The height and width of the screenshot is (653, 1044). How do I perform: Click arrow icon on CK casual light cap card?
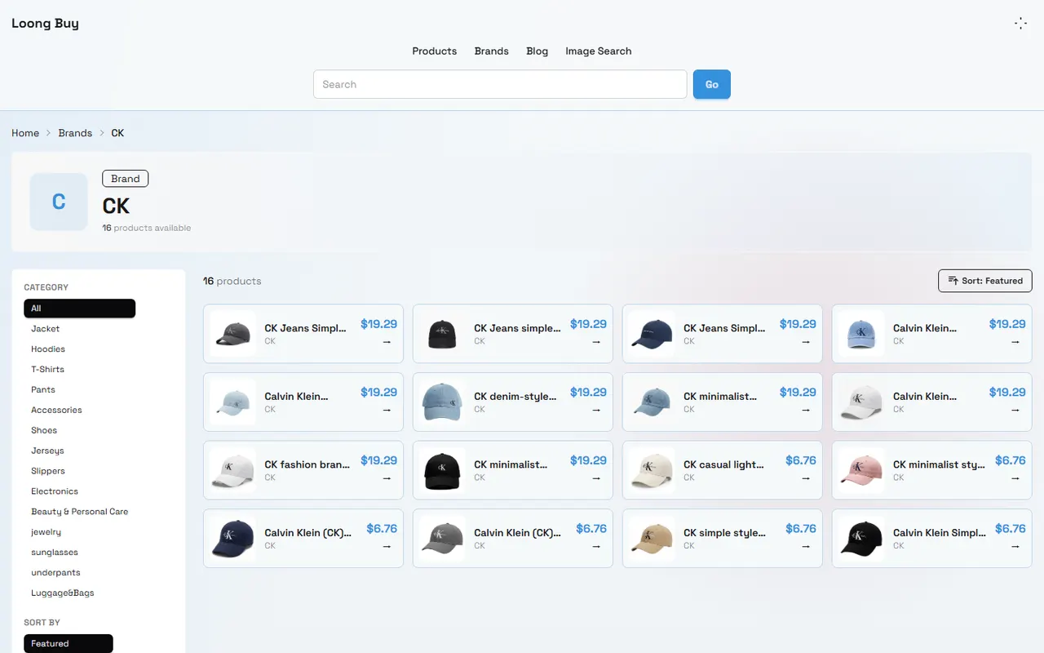806,478
